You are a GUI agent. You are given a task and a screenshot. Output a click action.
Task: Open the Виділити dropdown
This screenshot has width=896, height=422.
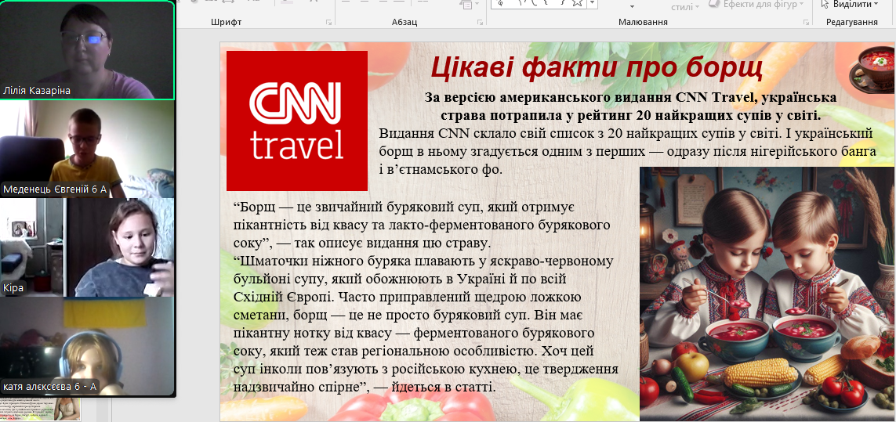[851, 4]
